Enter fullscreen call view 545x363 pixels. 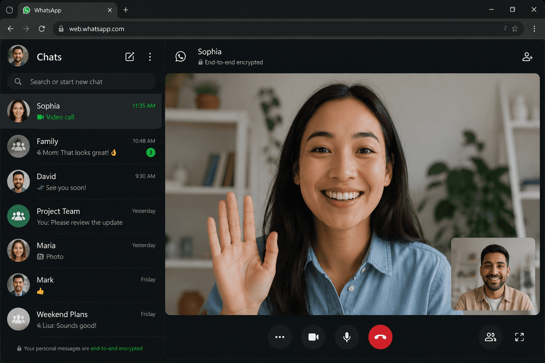pos(519,337)
